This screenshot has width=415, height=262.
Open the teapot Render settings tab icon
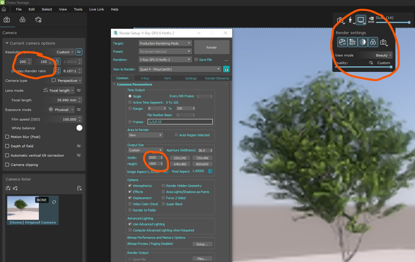tap(38, 20)
